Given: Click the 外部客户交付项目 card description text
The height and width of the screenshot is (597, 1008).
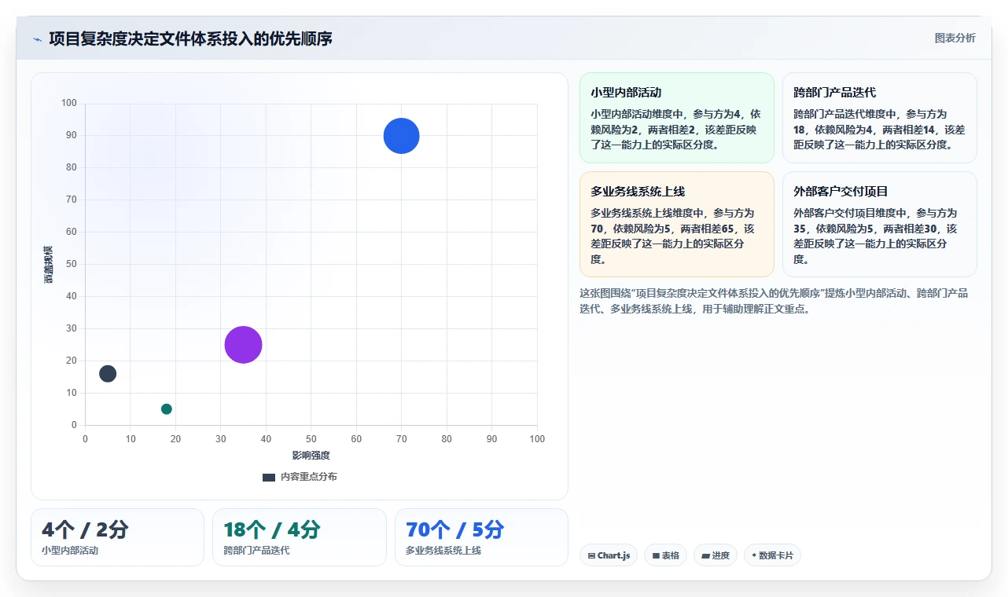Looking at the screenshot, I should 877,236.
